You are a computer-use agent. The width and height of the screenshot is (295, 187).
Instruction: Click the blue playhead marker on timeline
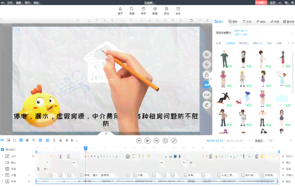pos(86,148)
